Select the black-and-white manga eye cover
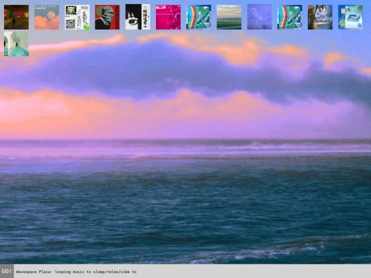 point(137,17)
